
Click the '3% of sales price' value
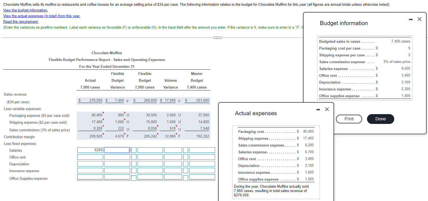397,62
